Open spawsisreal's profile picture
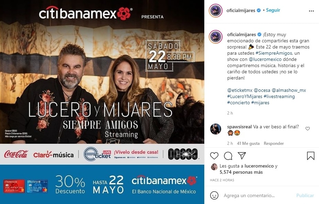 point(215,129)
